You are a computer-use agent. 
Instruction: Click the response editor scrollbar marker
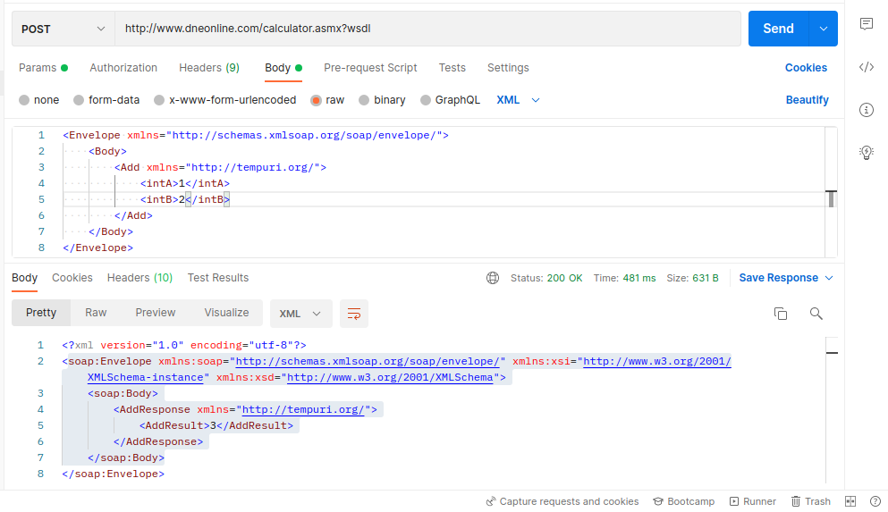[x=832, y=353]
